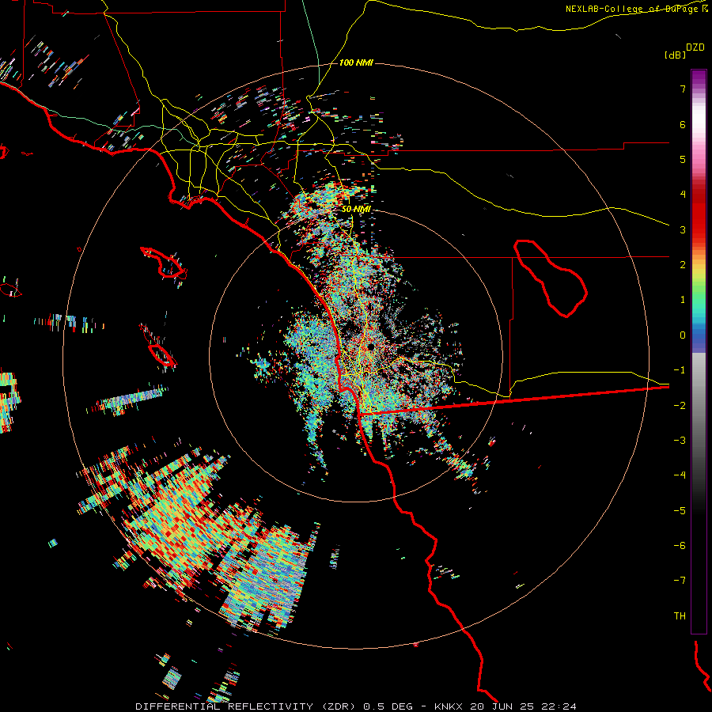Click the "0.5 DEG" elevation angle text
This screenshot has width=712, height=712.
coord(388,706)
